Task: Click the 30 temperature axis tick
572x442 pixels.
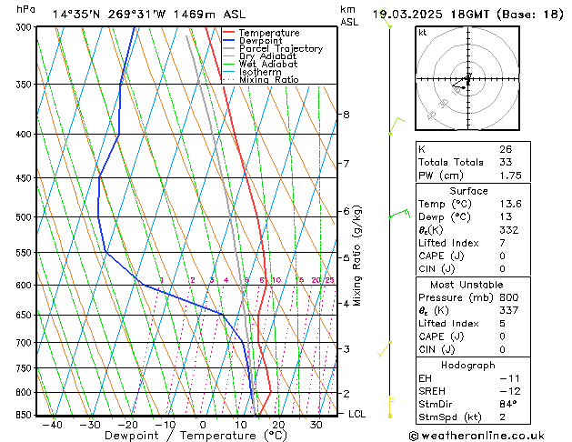Action: (x=316, y=425)
